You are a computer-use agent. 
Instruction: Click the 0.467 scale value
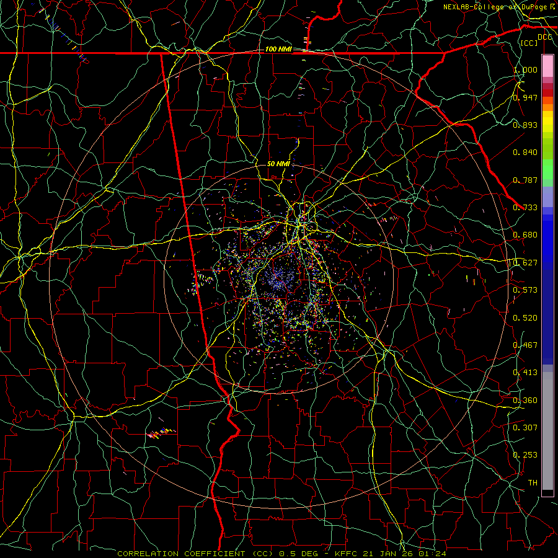525,345
